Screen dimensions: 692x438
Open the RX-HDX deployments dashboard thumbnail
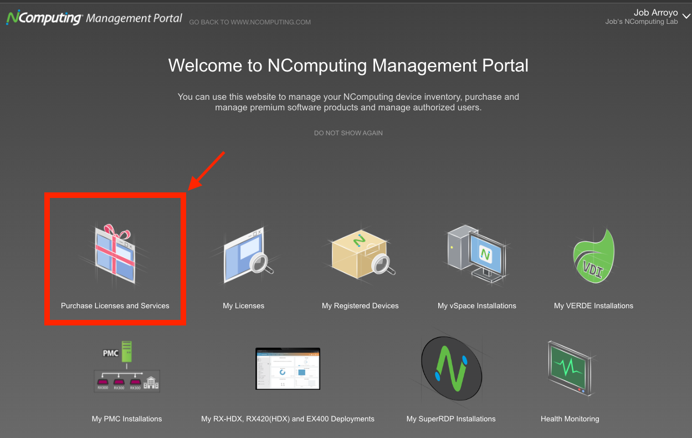pos(288,369)
